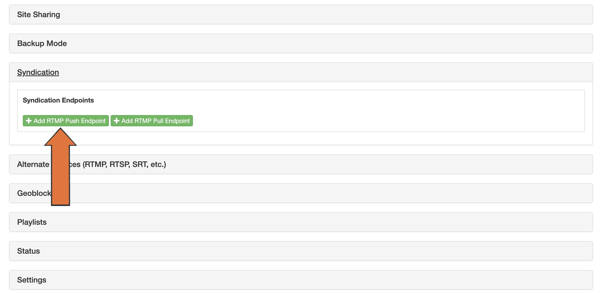The width and height of the screenshot is (602, 293).
Task: Click the plus icon on Add RTMP Pull Endpoint
Action: (116, 121)
